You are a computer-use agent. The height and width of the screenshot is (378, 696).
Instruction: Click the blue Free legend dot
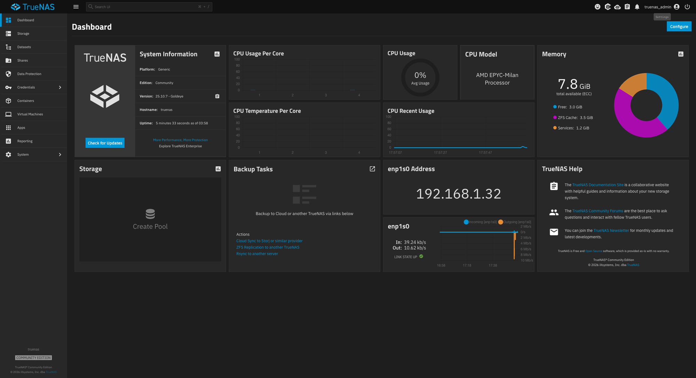pos(555,107)
